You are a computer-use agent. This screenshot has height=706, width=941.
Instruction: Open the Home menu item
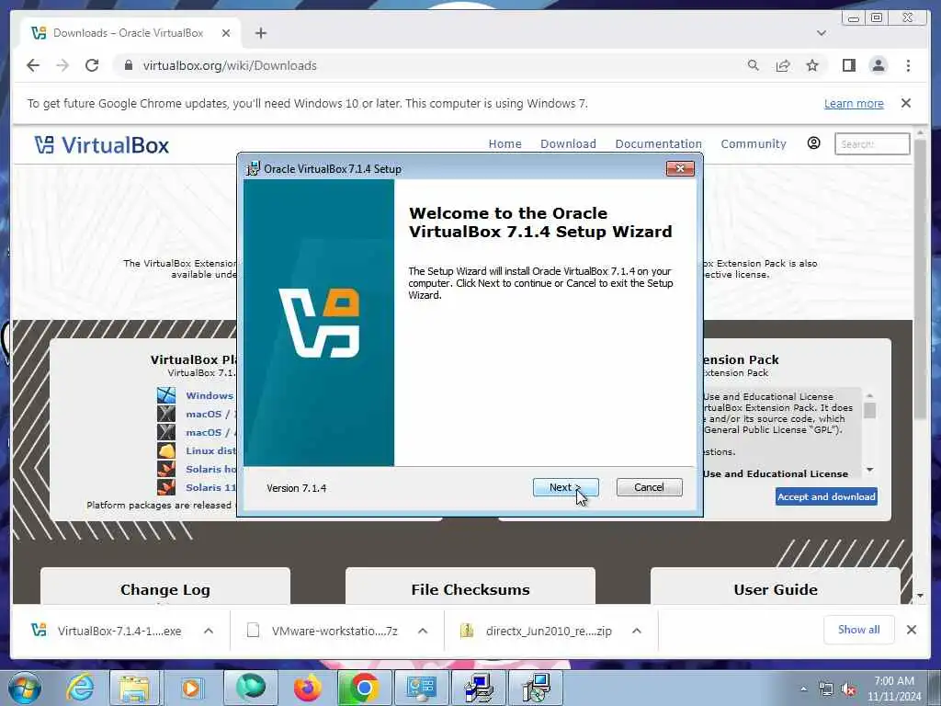point(505,144)
